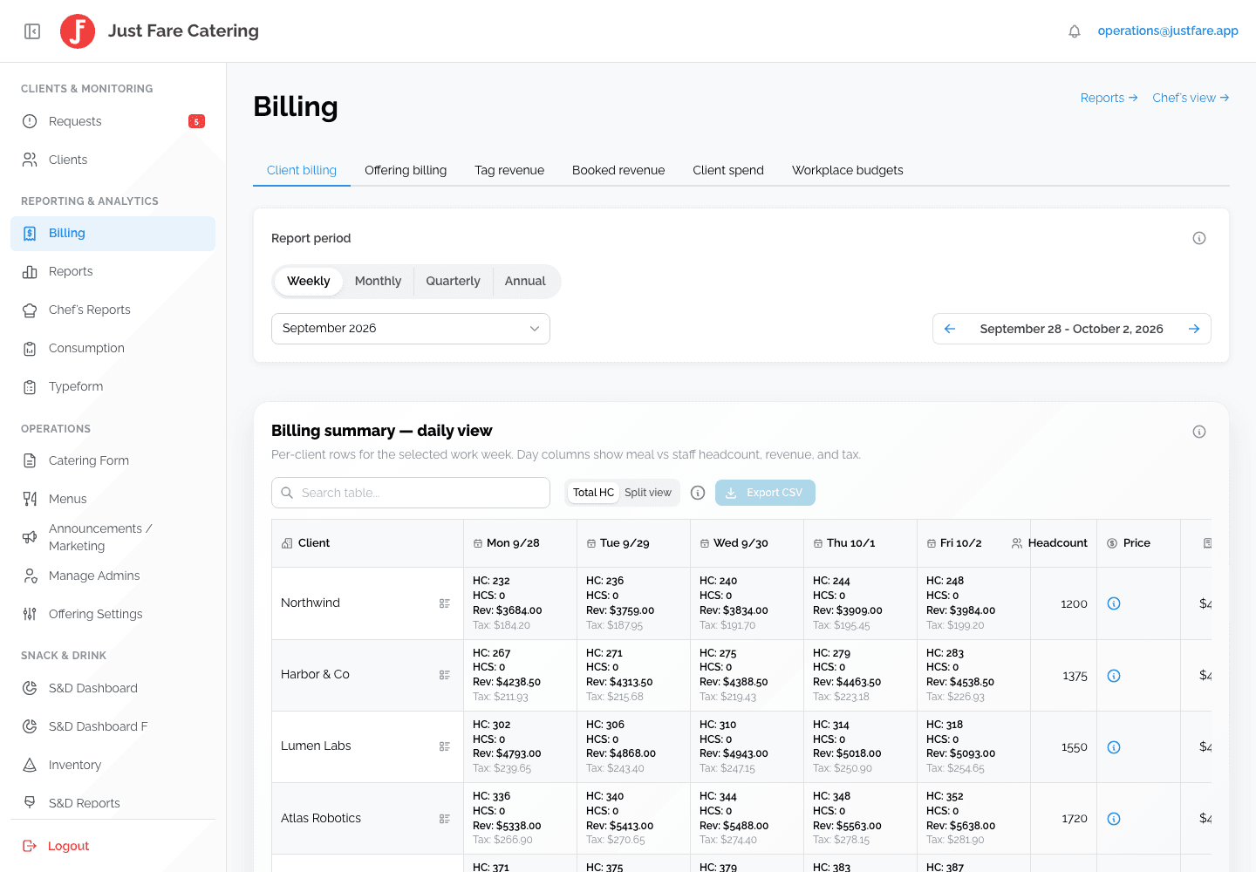Open Manage Admins in the sidebar
The width and height of the screenshot is (1256, 872).
click(113, 576)
